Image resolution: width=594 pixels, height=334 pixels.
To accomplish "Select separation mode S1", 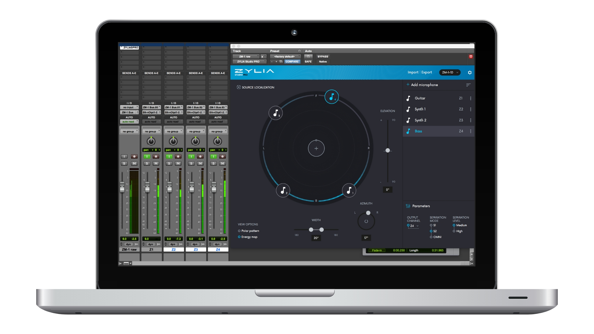I will pos(433,225).
